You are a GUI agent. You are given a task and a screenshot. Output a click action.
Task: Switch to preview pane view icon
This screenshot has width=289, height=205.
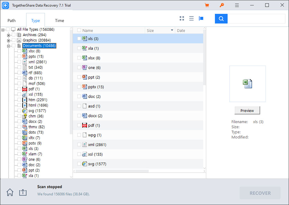201,18
